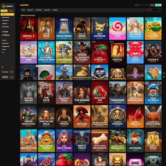Open the Death Row game
166x166 pixels.
[153, 117]
